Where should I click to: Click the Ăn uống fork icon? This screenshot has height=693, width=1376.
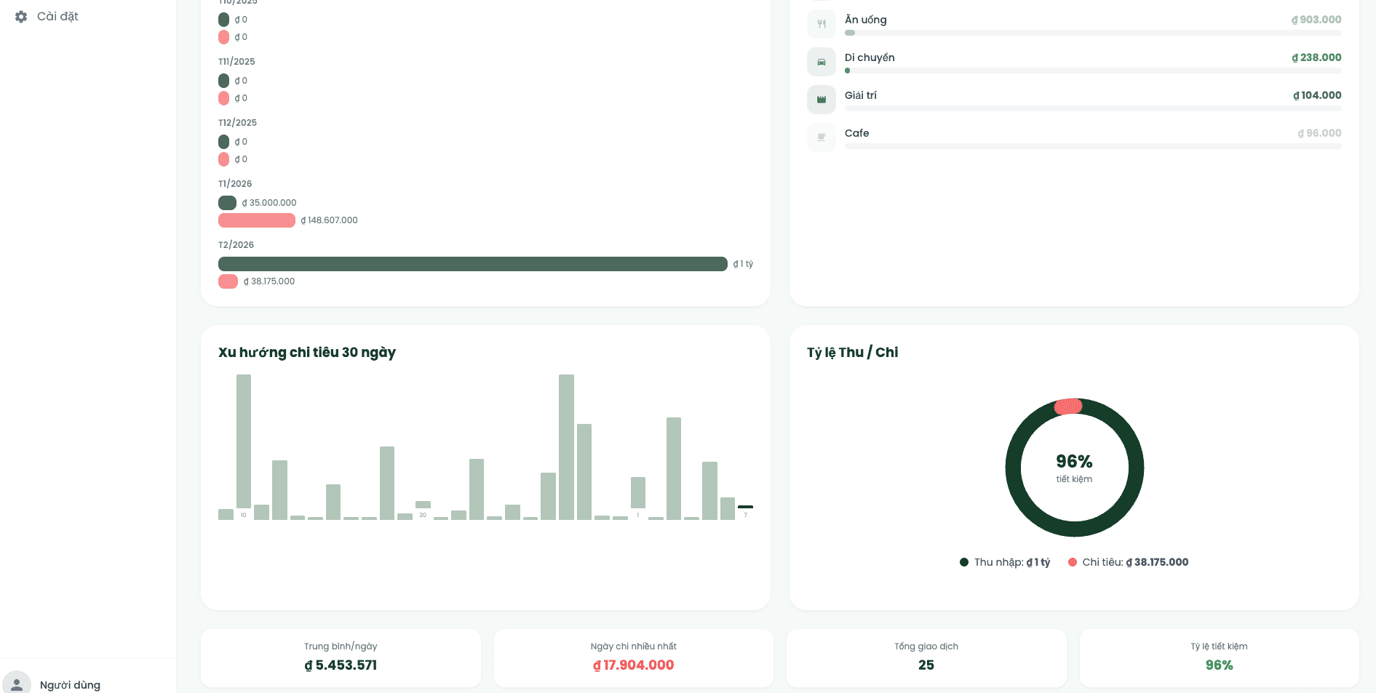[821, 24]
